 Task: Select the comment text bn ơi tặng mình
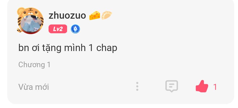point(52,48)
